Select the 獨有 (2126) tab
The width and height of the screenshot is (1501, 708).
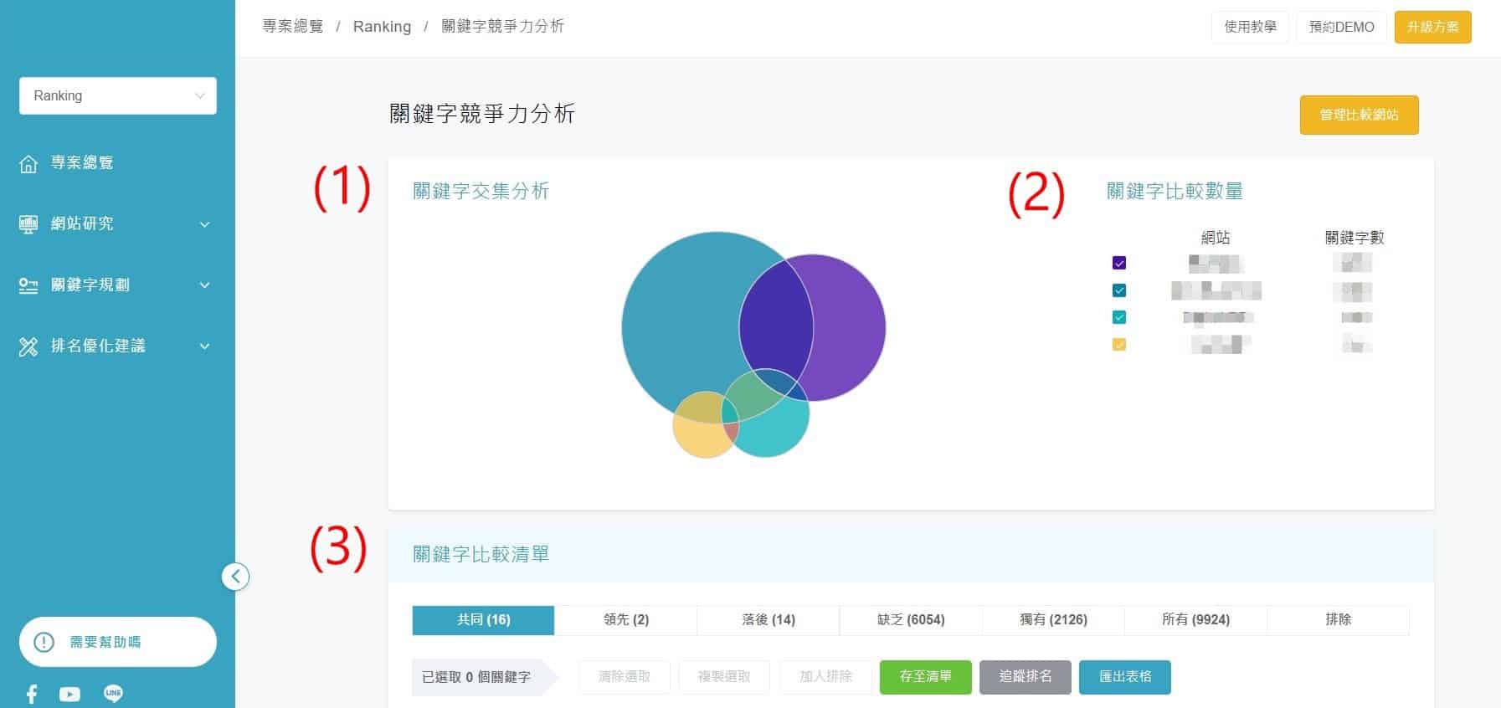1053,619
